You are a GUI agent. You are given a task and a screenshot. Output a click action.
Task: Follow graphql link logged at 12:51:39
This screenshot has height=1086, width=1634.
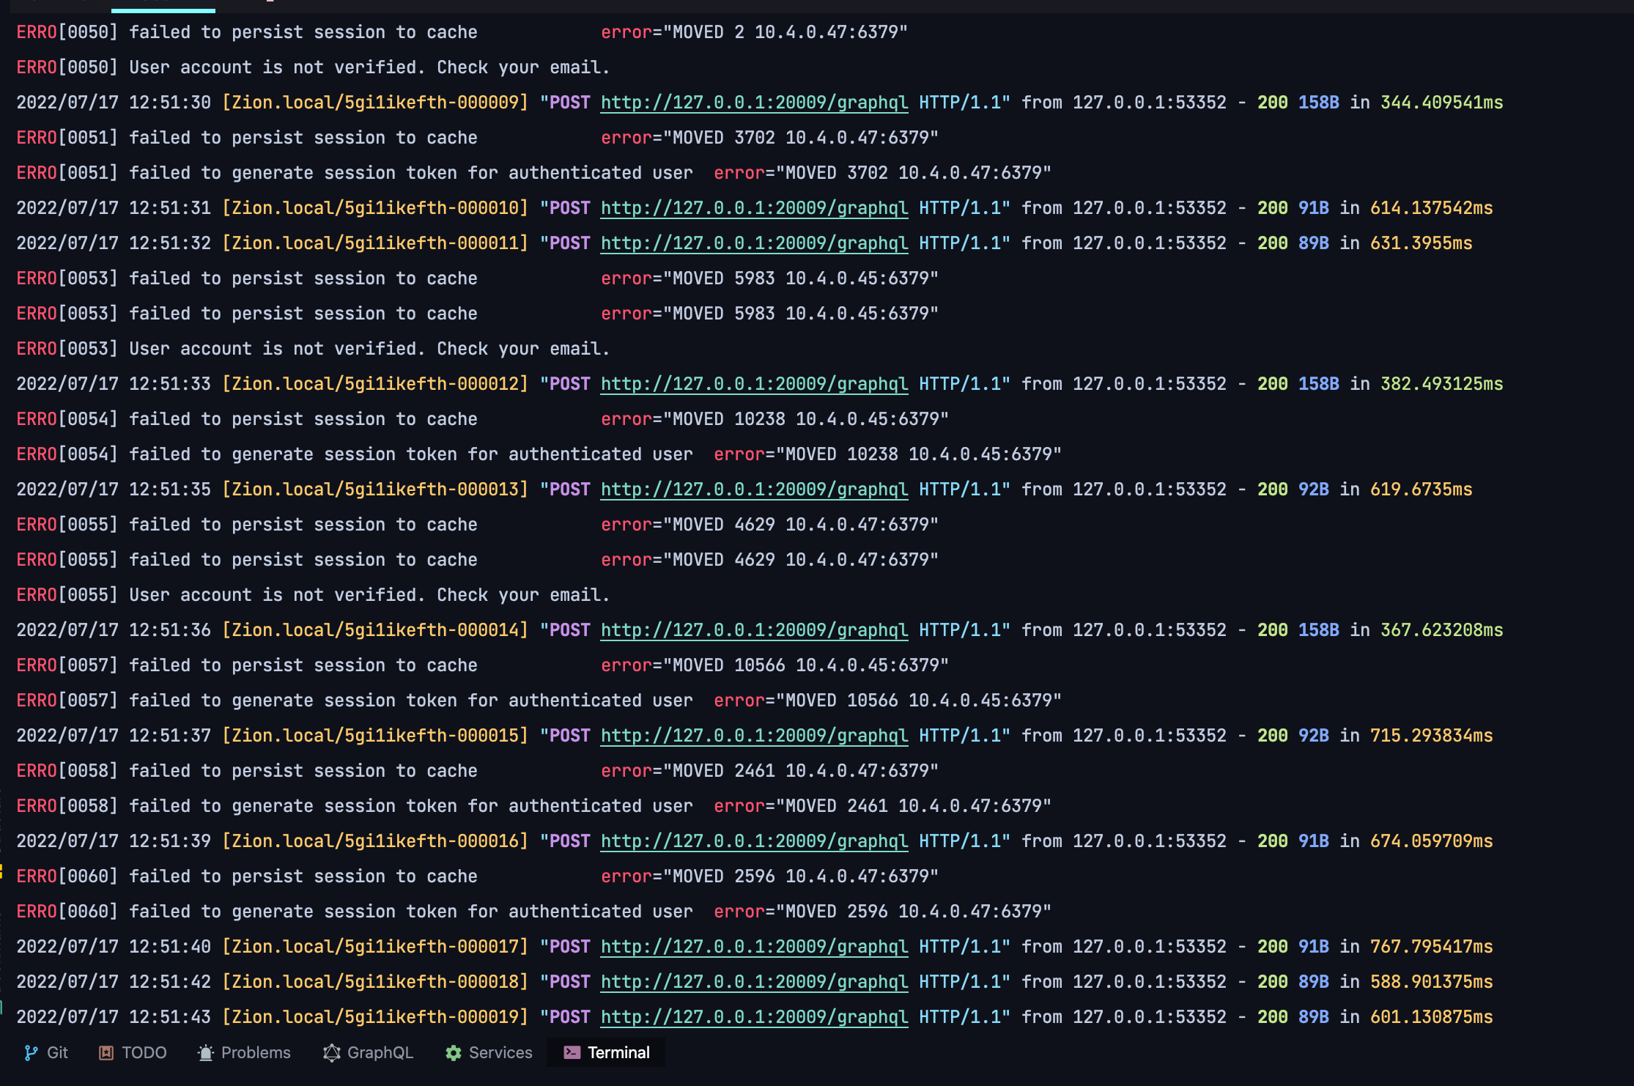coord(754,841)
